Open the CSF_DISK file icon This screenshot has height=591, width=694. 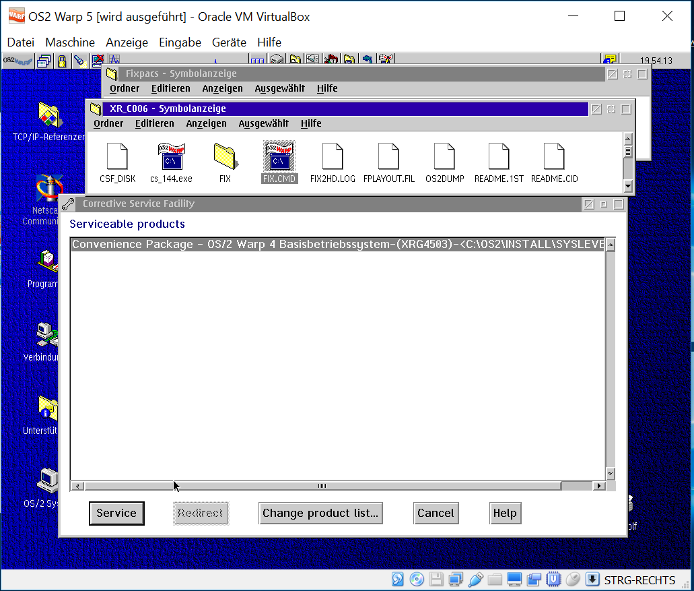click(x=117, y=156)
